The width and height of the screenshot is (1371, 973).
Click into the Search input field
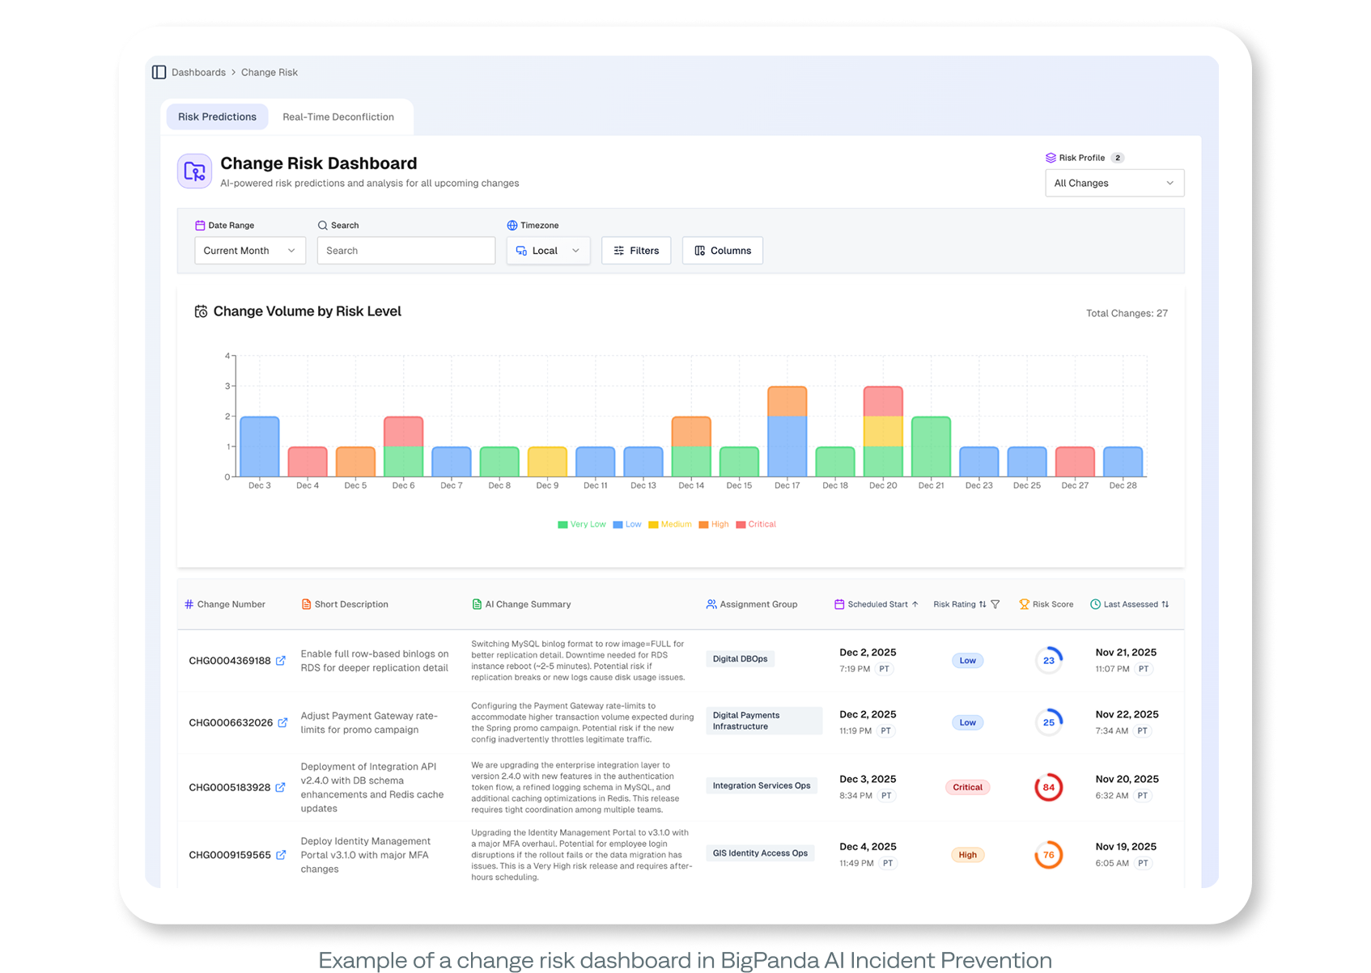(x=406, y=251)
